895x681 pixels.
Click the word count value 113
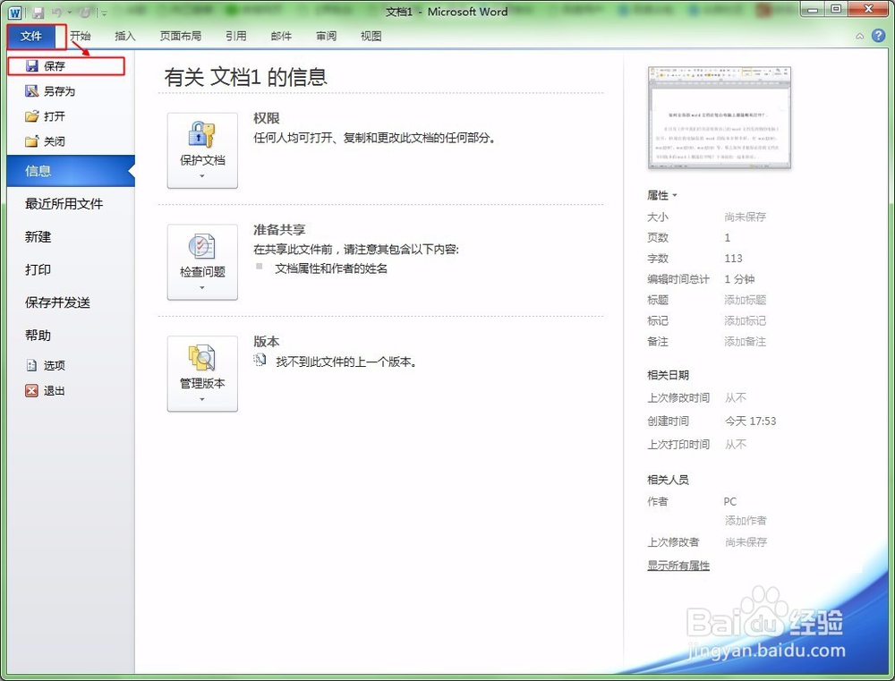pyautogui.click(x=734, y=259)
